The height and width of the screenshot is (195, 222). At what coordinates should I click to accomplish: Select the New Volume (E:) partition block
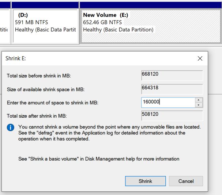coord(151,26)
